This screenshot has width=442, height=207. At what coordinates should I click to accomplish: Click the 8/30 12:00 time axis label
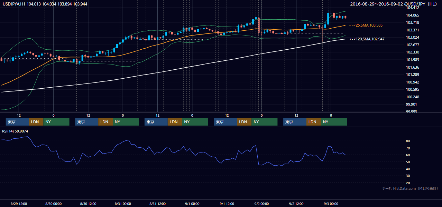click(x=88, y=204)
